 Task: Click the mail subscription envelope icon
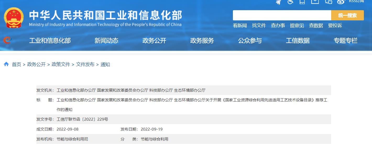314,2
